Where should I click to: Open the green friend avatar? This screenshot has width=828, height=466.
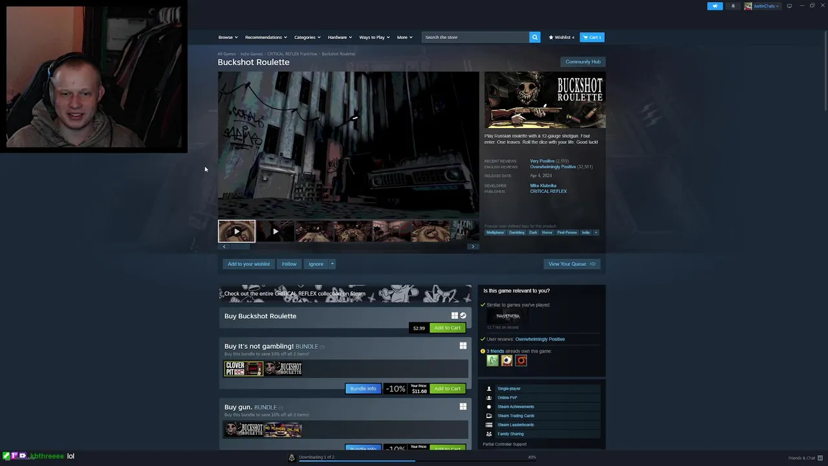point(493,361)
